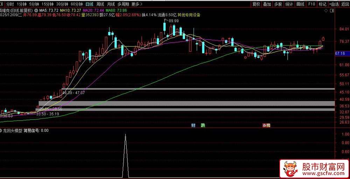This screenshot has width=350, height=179.
Task: Click the green 跌 marker below chart
Action: click(x=203, y=126)
